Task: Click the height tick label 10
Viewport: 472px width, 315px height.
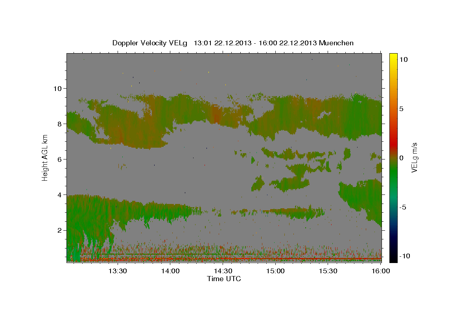Action: [x=57, y=88]
